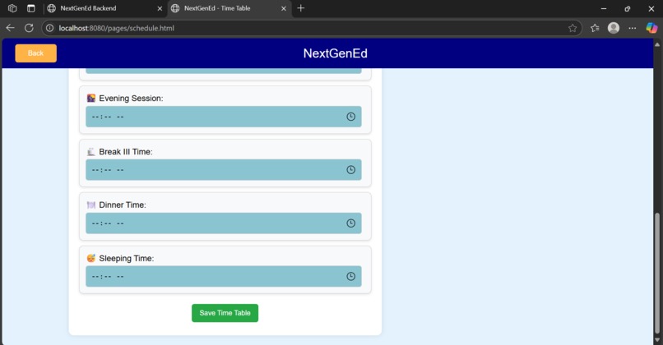Viewport: 663px width, 345px height.
Task: Click the Sleeping Time face emoji
Action: coord(91,258)
